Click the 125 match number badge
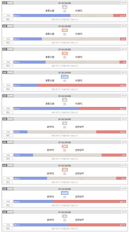This screenshot has width=129, height=232. click(4, 3)
